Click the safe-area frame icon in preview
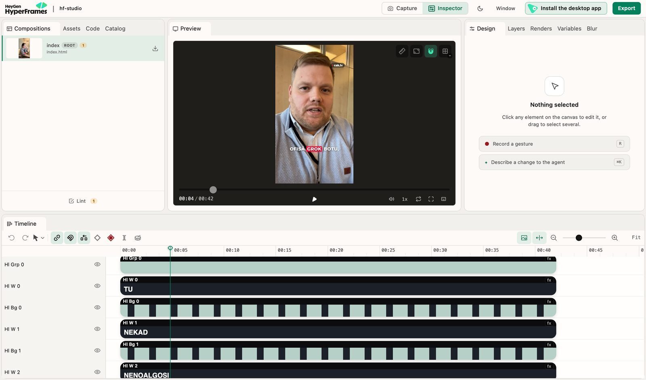This screenshot has height=380, width=646. click(416, 51)
